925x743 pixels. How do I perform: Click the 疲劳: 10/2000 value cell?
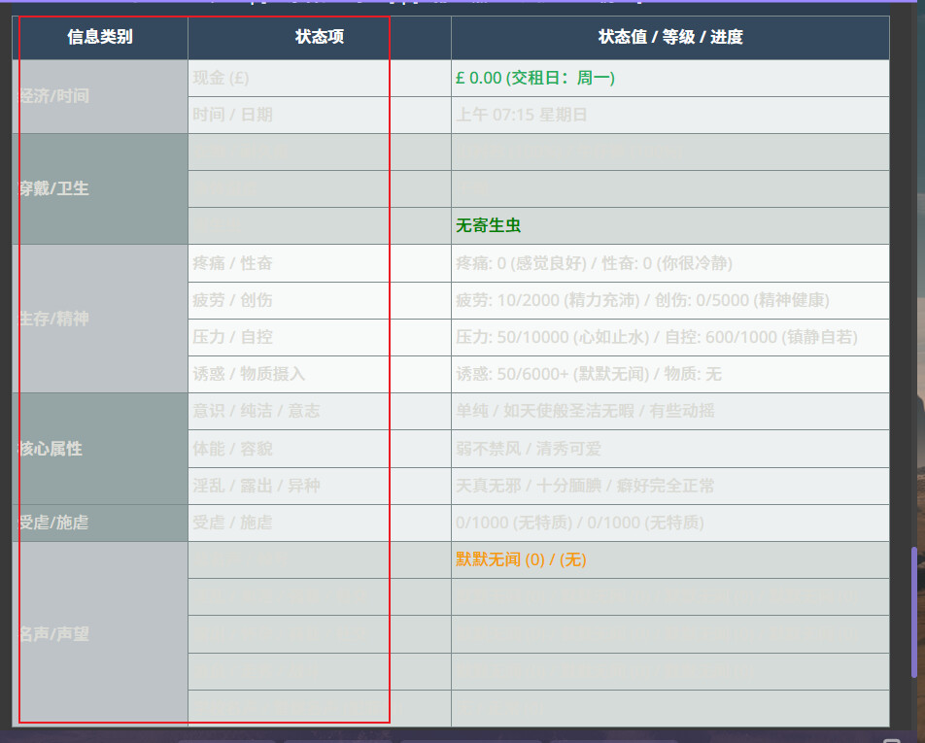[x=670, y=300]
